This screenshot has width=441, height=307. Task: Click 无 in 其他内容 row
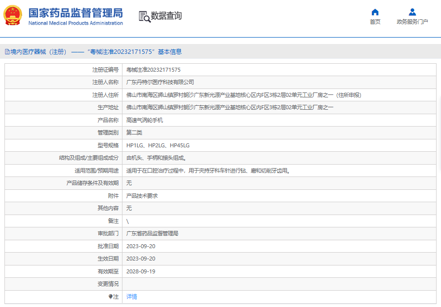[129, 208]
